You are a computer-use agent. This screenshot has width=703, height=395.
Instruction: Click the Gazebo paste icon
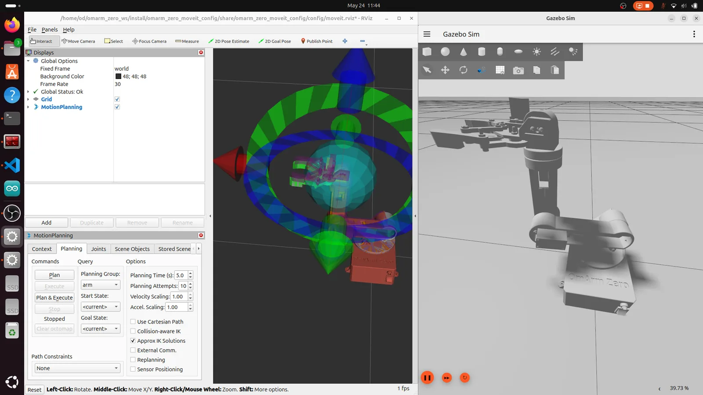click(x=555, y=70)
